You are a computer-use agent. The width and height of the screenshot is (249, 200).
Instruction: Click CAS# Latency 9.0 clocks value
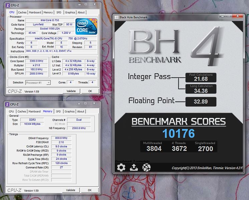click(61, 146)
